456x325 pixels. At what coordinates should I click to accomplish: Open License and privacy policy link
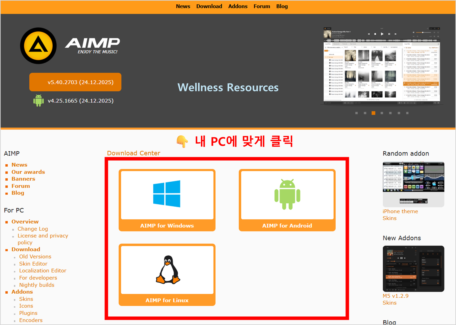[43, 239]
